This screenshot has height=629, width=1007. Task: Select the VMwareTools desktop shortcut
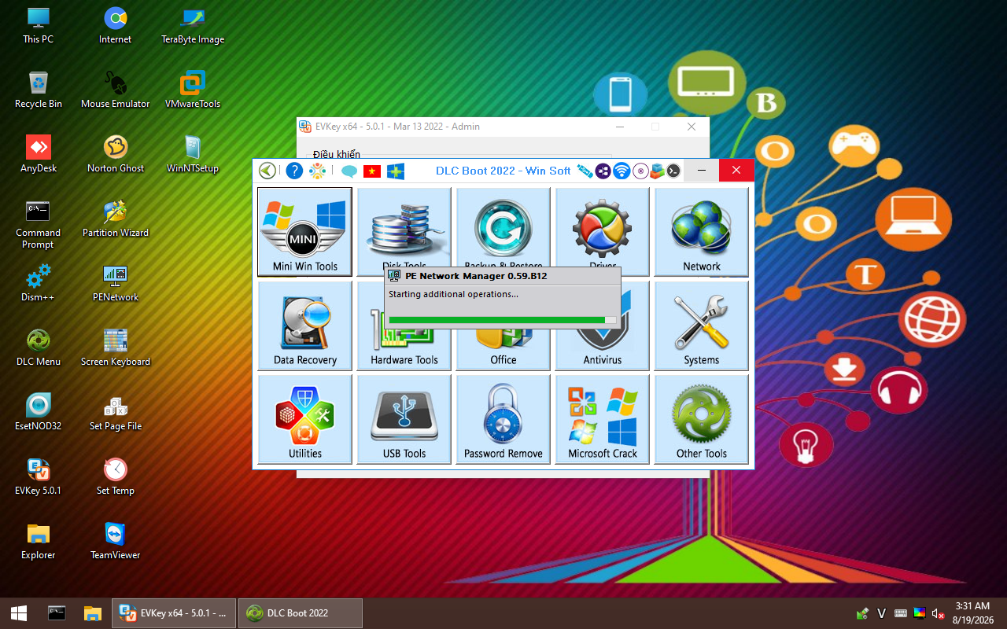193,90
